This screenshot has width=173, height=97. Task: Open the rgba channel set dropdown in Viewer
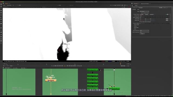coord(4,5)
